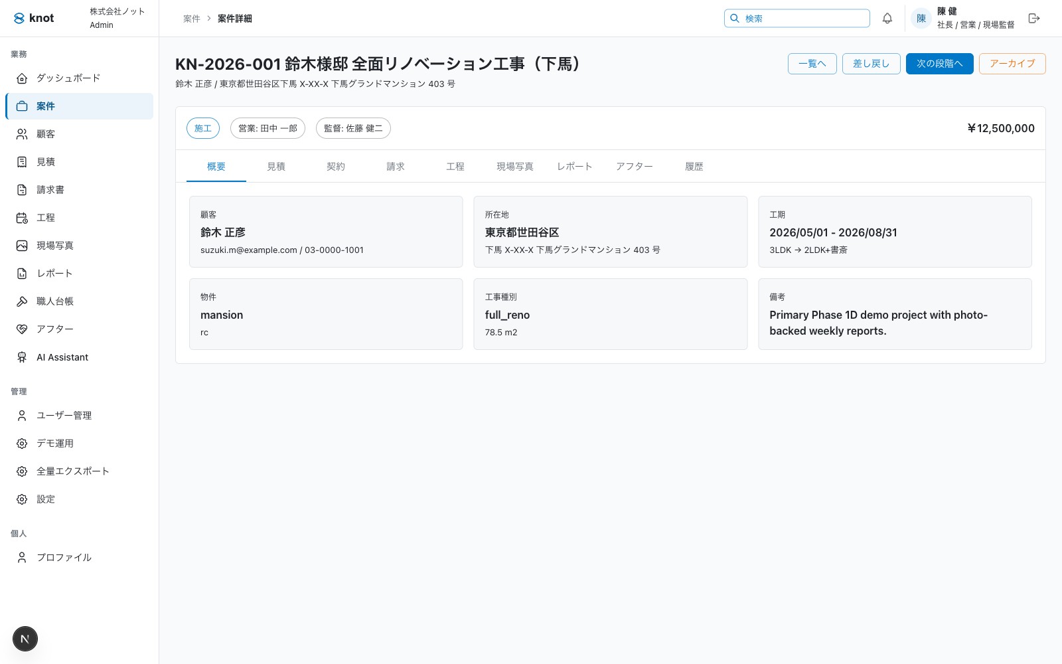Screen dimensions: 1062x664
Task: Click the アーカイブ button
Action: coord(1012,64)
